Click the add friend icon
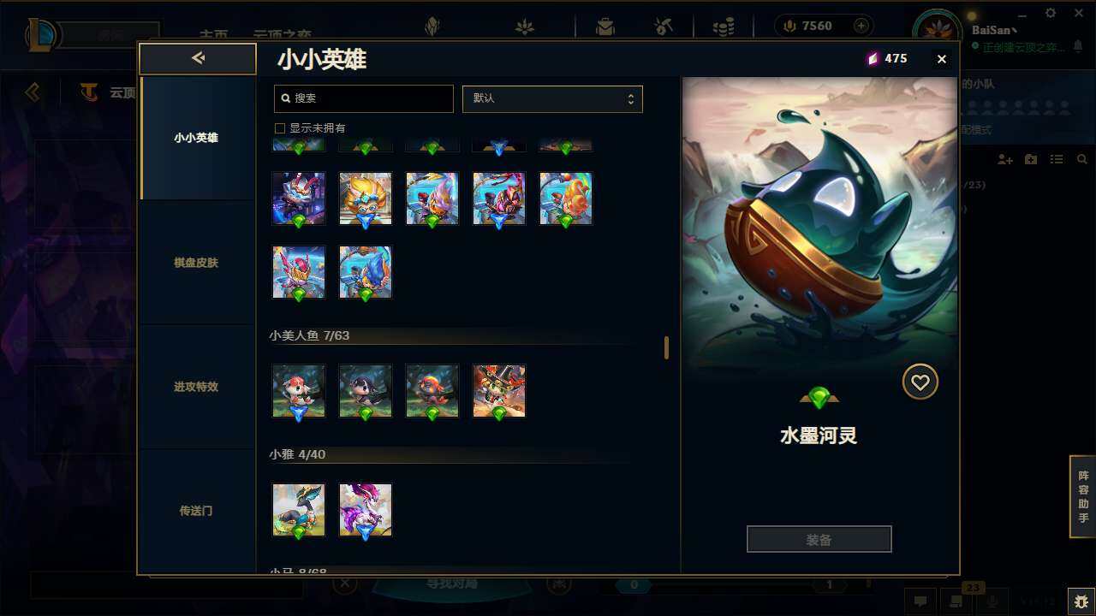1096x616 pixels. tap(1005, 160)
